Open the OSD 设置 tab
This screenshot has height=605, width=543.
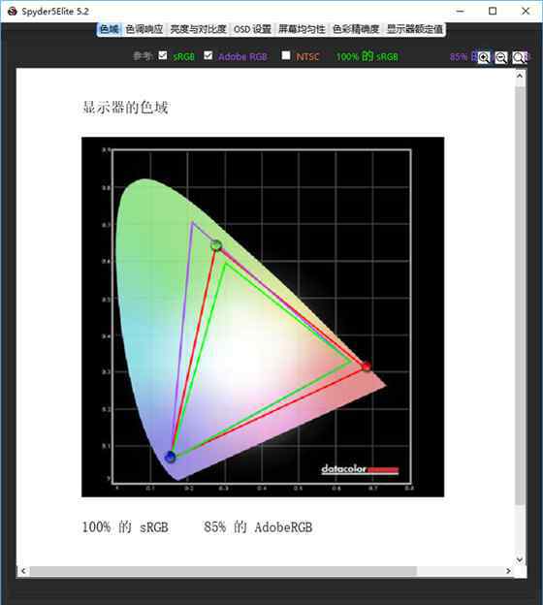coord(252,29)
